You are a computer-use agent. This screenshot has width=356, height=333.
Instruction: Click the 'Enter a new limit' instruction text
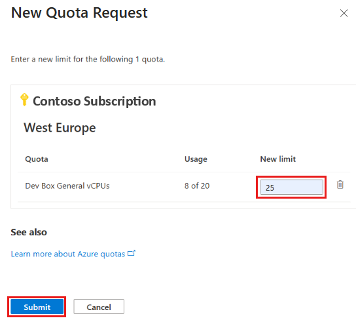click(x=88, y=59)
